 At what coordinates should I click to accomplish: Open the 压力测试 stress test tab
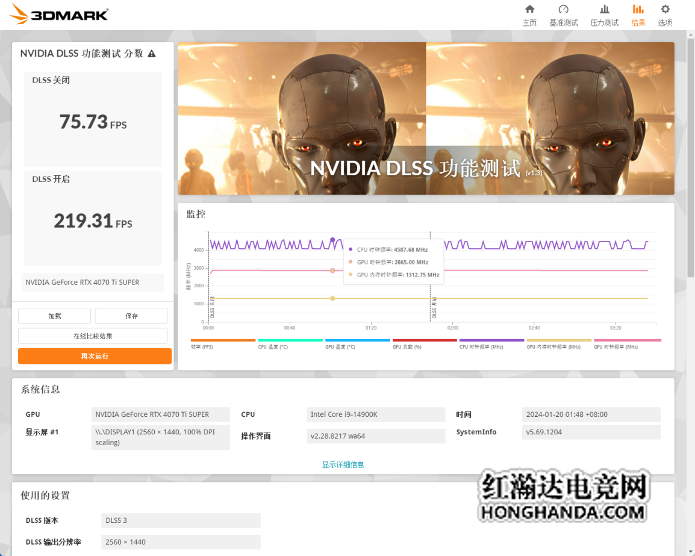(x=604, y=16)
